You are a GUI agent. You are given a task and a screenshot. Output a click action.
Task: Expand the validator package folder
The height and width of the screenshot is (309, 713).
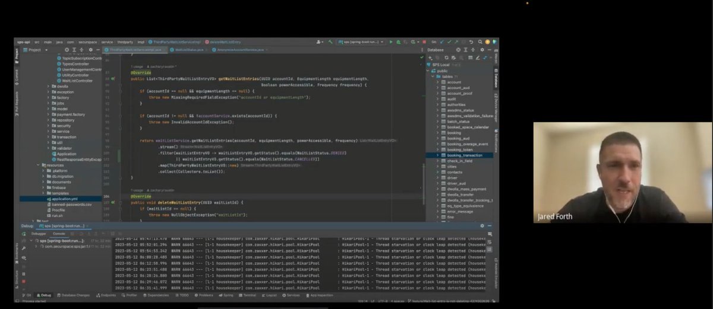[x=48, y=148]
